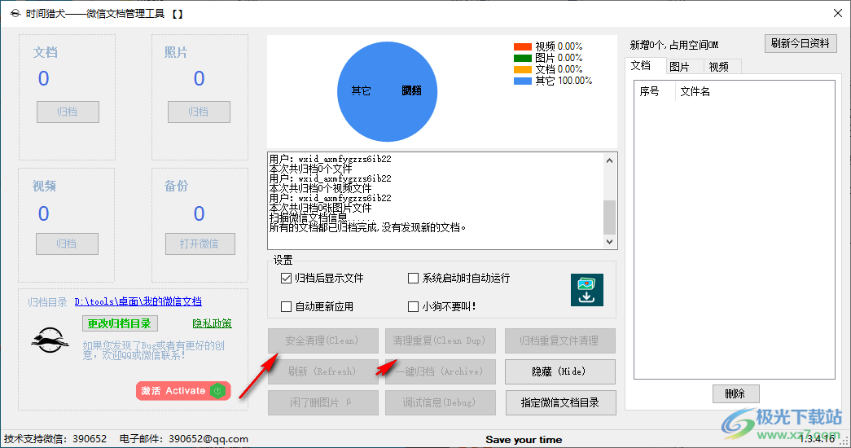Click the 打开微信 button under 备份

click(200, 244)
